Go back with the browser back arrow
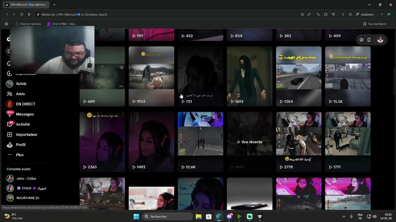The height and width of the screenshot is (222, 396). 7,14
